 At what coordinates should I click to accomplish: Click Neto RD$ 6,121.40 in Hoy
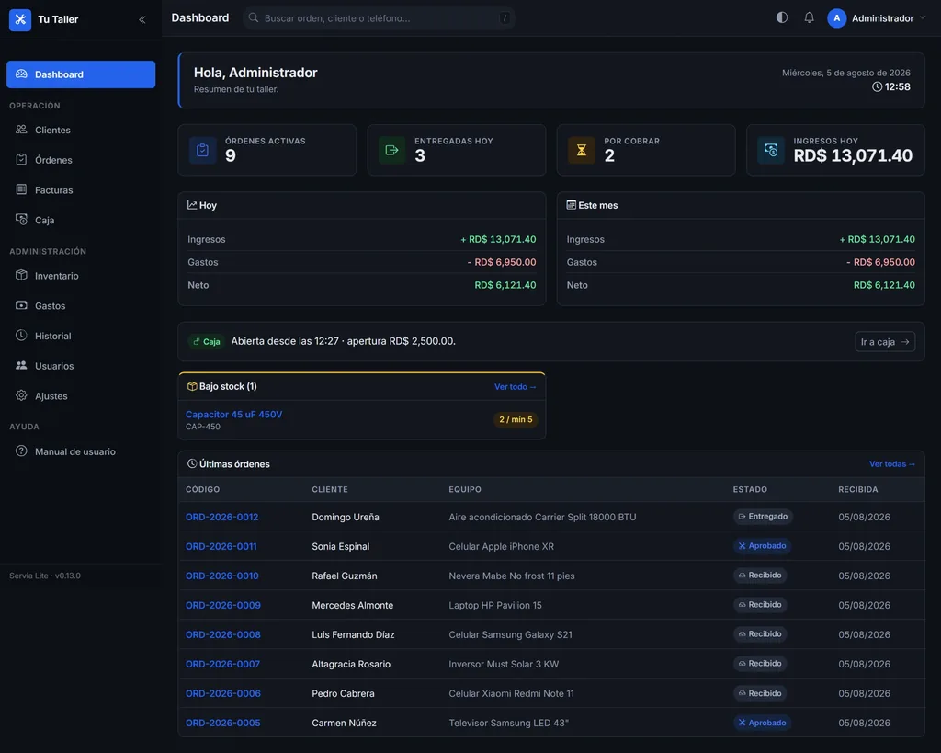(x=505, y=285)
